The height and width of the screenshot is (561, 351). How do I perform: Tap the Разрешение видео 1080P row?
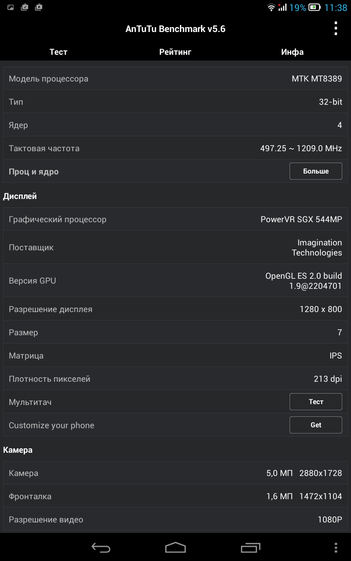point(175,519)
